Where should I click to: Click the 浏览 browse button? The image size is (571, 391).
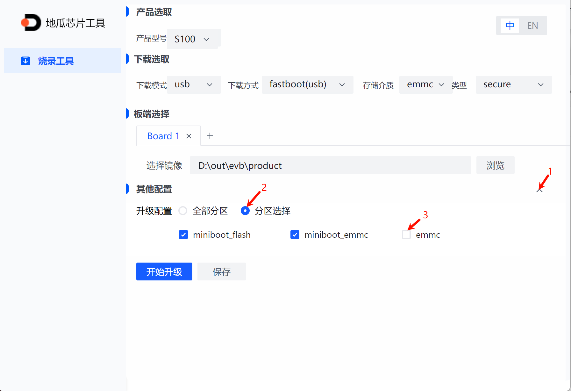point(495,165)
